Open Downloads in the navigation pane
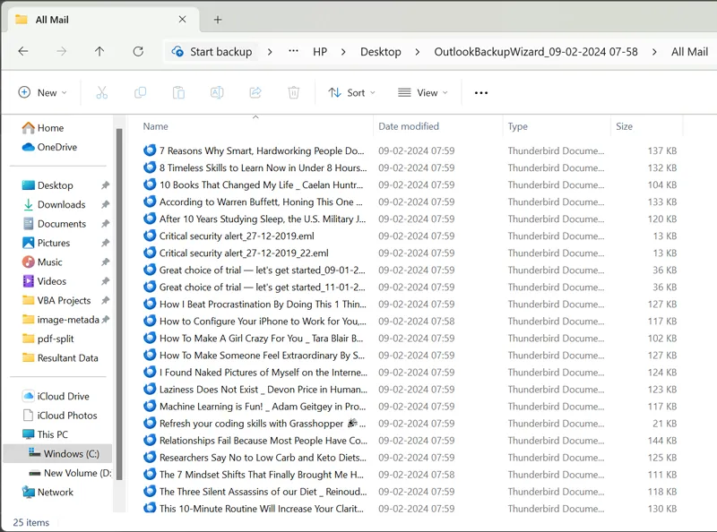 point(61,204)
